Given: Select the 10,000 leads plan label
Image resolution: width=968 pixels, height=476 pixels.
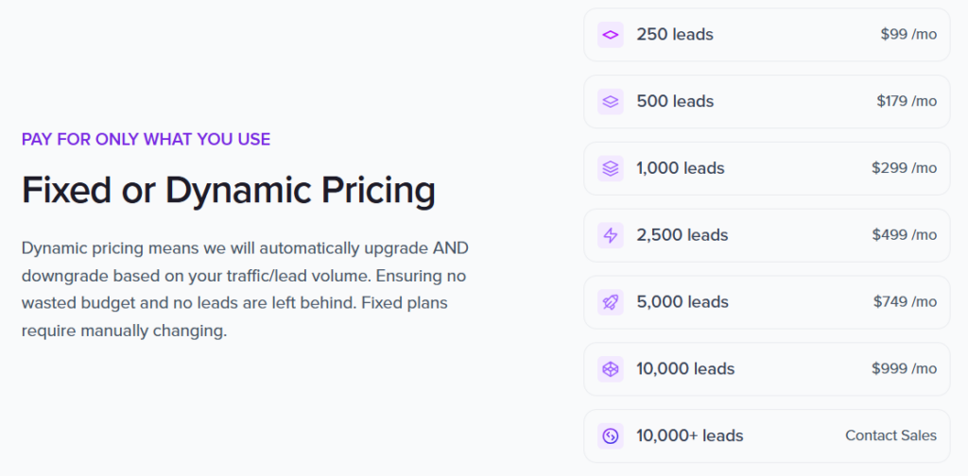Looking at the screenshot, I should coord(685,369).
